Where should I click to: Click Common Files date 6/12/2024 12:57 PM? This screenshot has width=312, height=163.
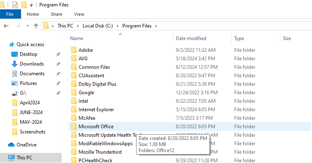coord(197,67)
